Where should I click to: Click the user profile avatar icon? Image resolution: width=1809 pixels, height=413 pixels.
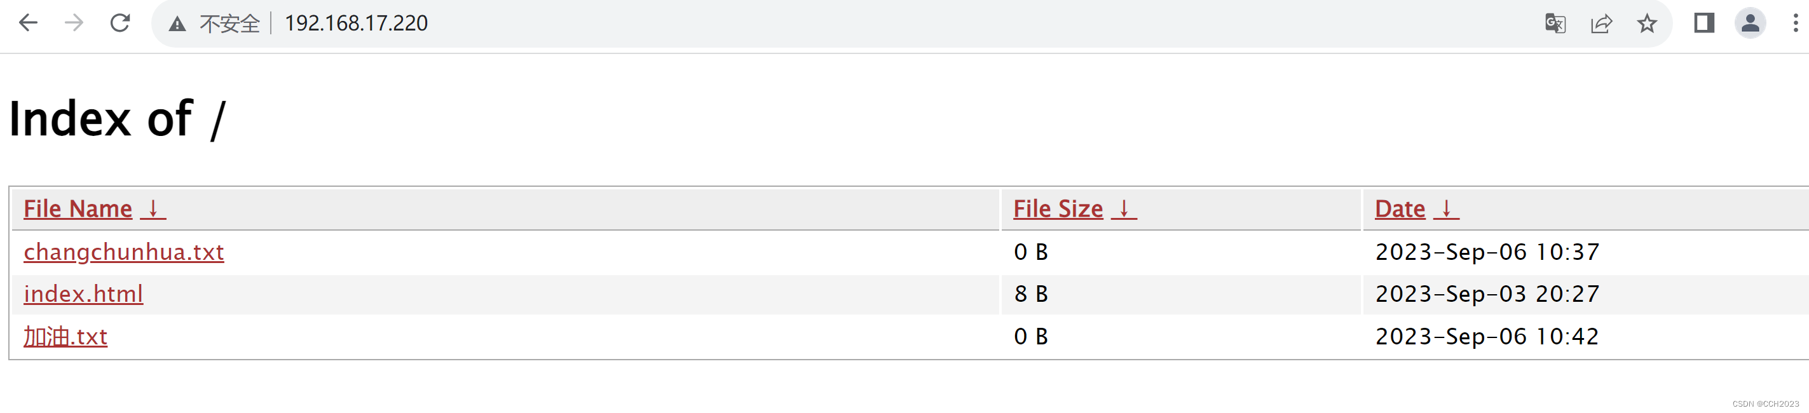(1750, 23)
